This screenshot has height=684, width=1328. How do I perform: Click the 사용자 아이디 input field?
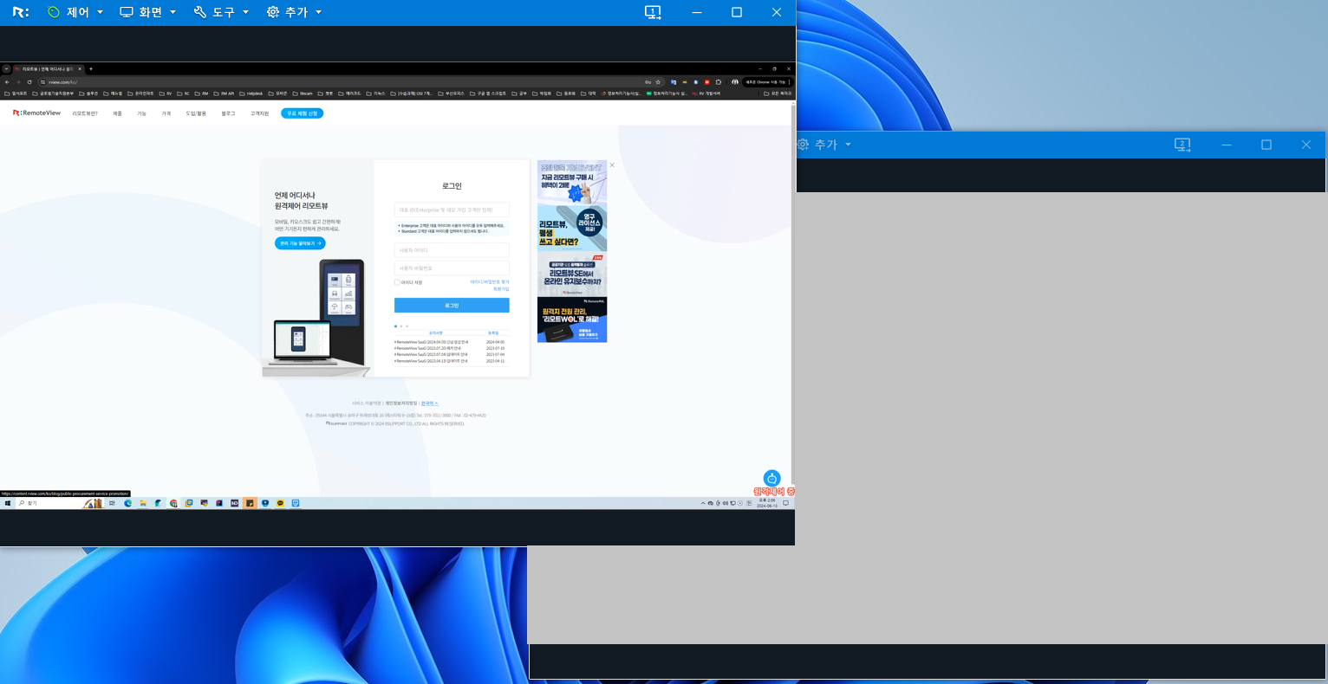452,250
